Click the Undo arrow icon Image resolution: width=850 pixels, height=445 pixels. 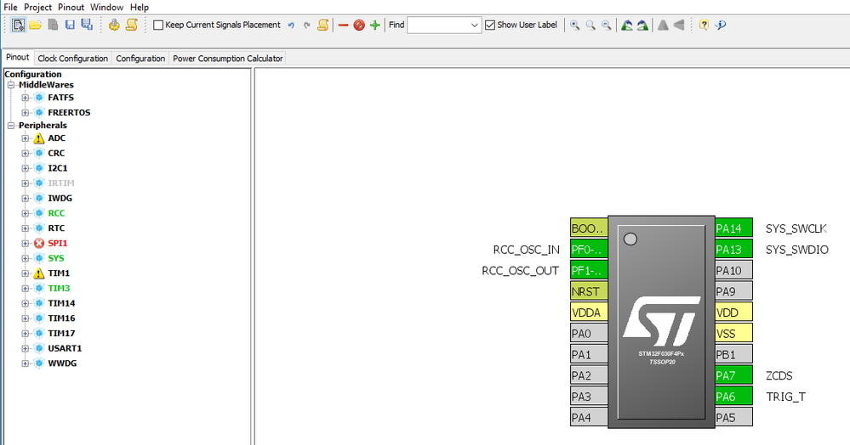coord(291,25)
